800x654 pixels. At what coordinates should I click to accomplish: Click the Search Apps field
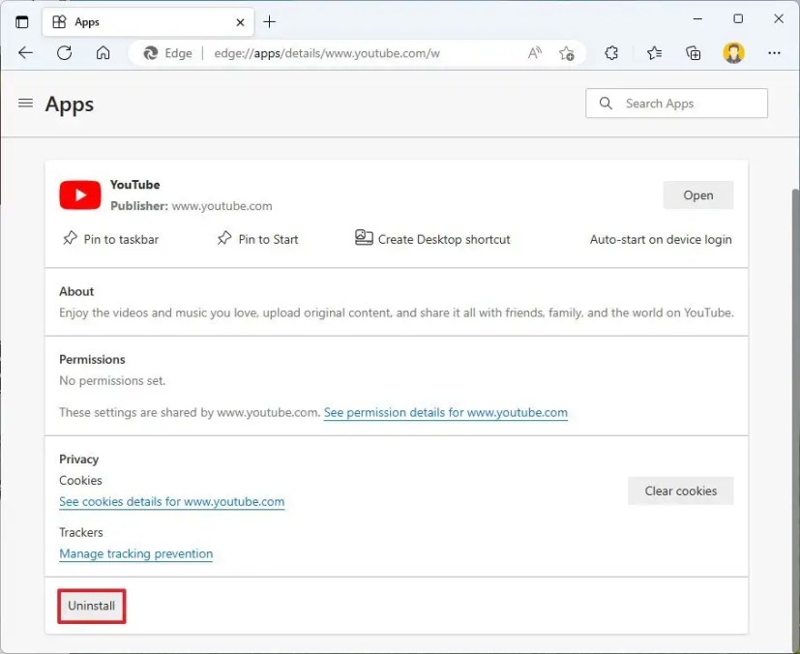(x=676, y=104)
